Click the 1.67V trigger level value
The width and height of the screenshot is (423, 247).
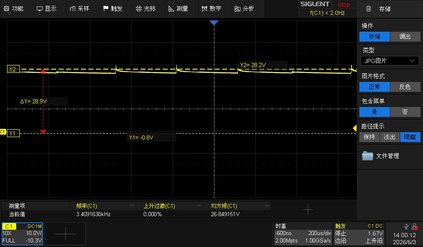pos(375,233)
